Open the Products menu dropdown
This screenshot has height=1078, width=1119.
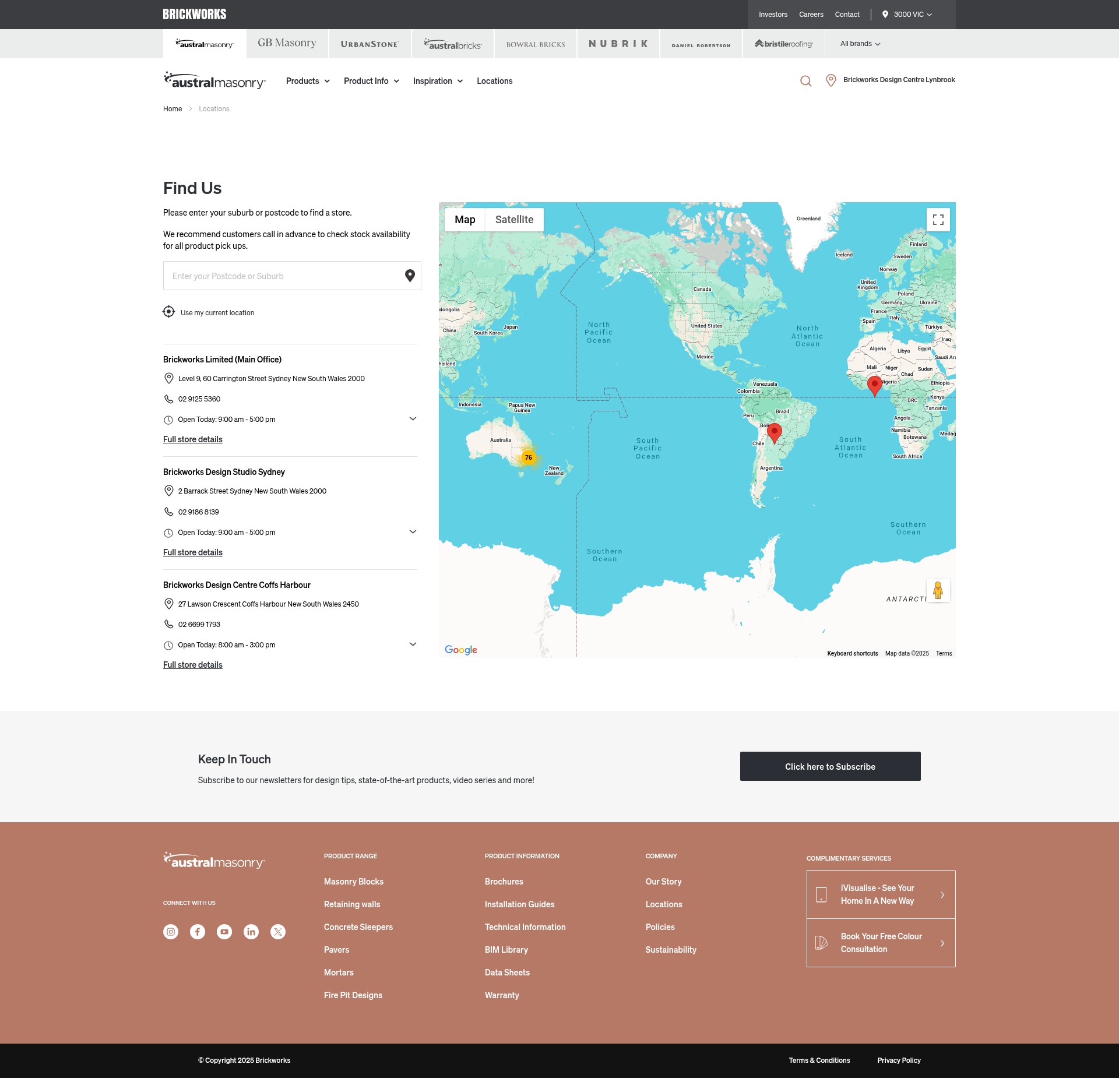(x=308, y=81)
